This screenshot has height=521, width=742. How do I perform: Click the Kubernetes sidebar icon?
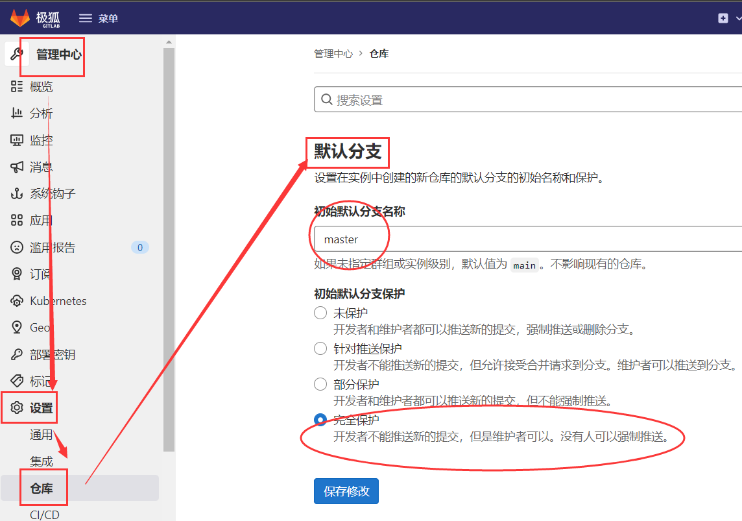point(17,301)
